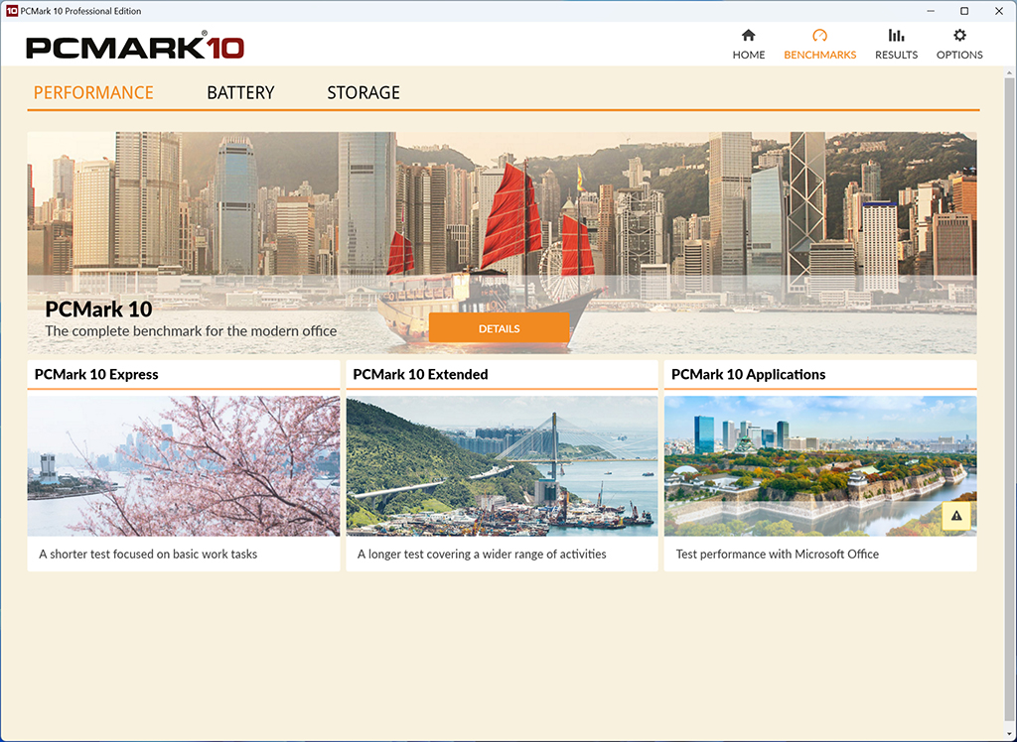1017x742 pixels.
Task: Open the PCMark 10 Applications castle thumbnail
Action: 820,466
